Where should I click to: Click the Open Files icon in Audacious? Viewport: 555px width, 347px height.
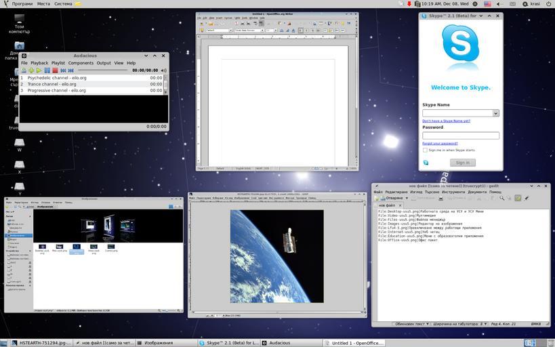click(24, 70)
